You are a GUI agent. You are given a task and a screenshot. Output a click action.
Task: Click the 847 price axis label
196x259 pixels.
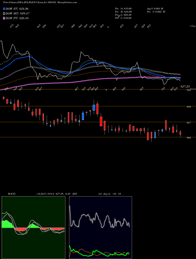tap(189, 123)
